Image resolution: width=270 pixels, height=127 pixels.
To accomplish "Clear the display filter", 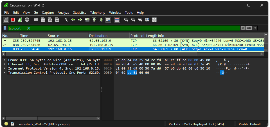I will (242, 28).
